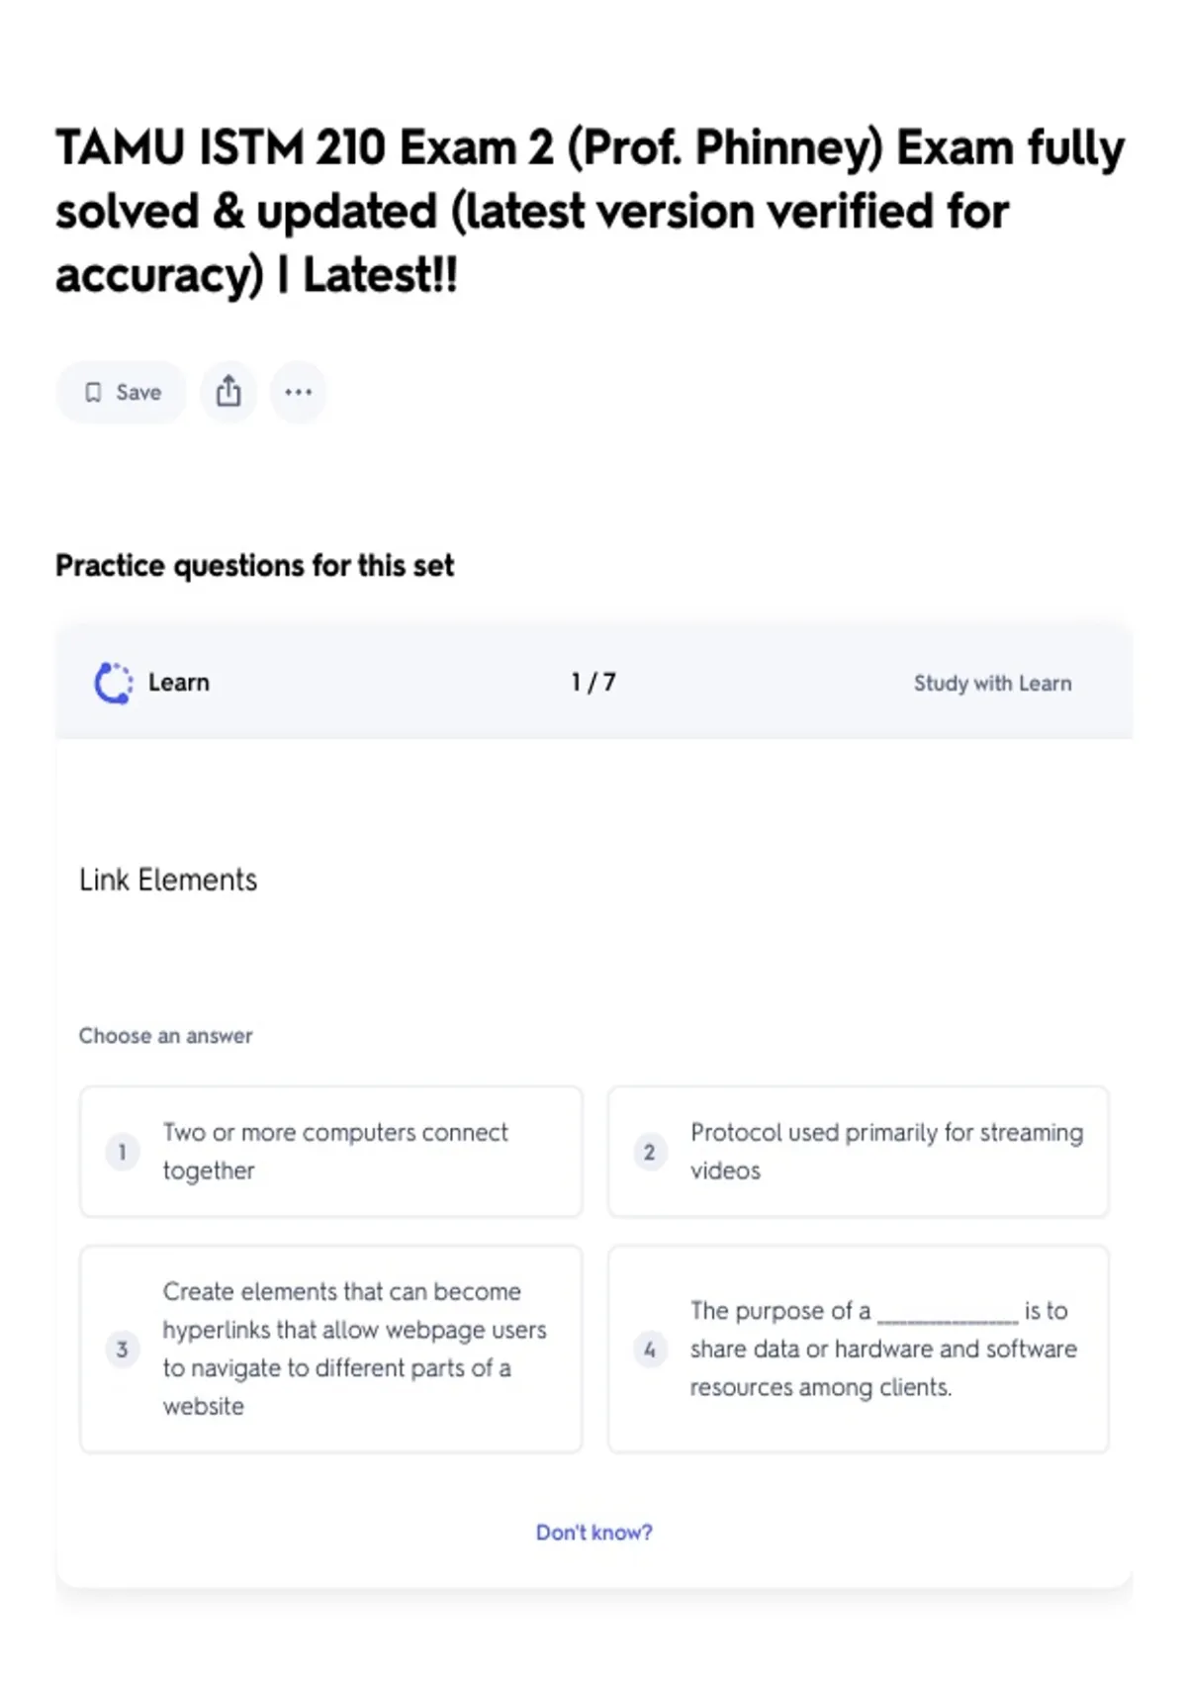
Task: Click the bookmark icon inside Save
Action: pos(93,393)
